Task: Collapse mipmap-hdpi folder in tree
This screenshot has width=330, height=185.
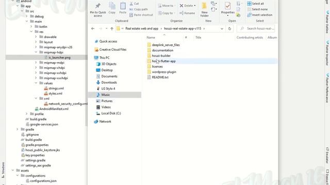Action: [x=36, y=52]
